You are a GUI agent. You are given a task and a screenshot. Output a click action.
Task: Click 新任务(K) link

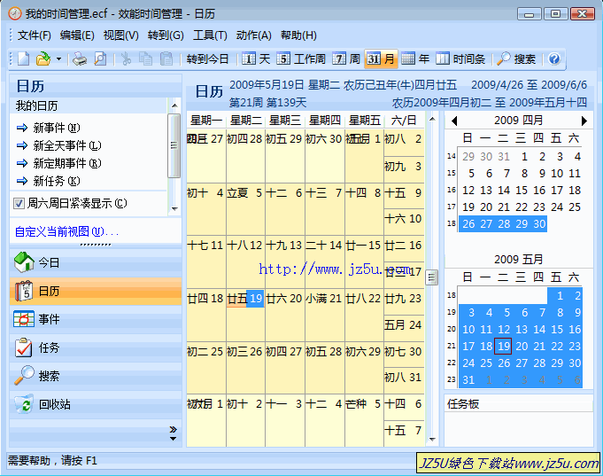[57, 181]
